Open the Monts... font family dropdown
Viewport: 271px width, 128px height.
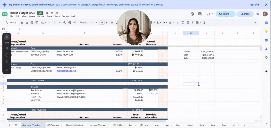(86, 23)
